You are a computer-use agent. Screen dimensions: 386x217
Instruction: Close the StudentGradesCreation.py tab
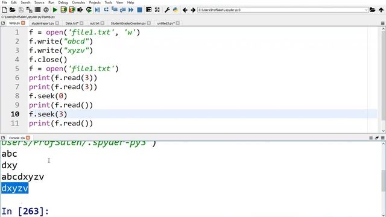(x=149, y=23)
